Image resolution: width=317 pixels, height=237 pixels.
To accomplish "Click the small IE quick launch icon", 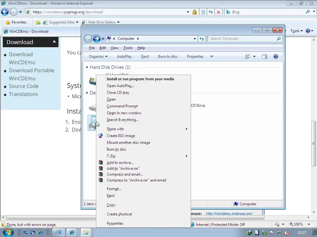I will pos(40,233).
